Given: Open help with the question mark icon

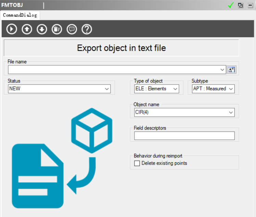Looking at the screenshot, I should click(87, 29).
